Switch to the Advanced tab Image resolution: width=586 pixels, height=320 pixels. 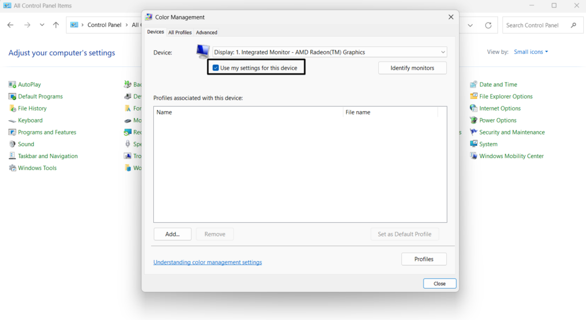(x=207, y=33)
